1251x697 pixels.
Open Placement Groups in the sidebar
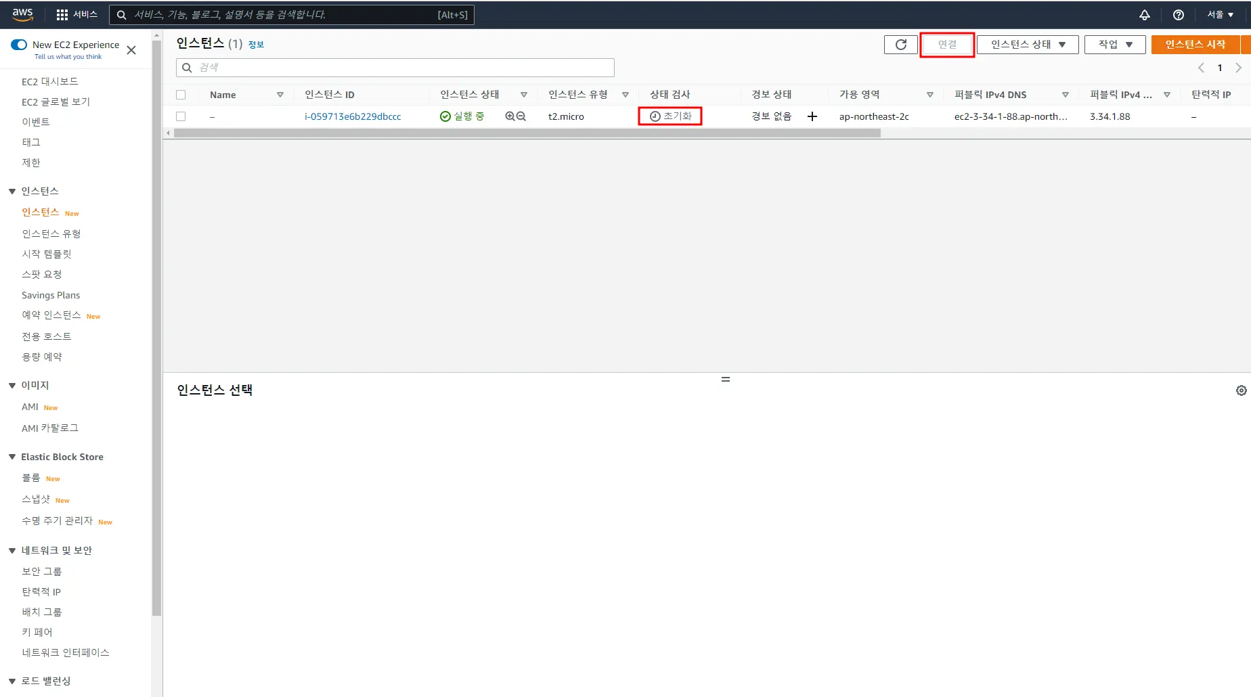coord(42,612)
